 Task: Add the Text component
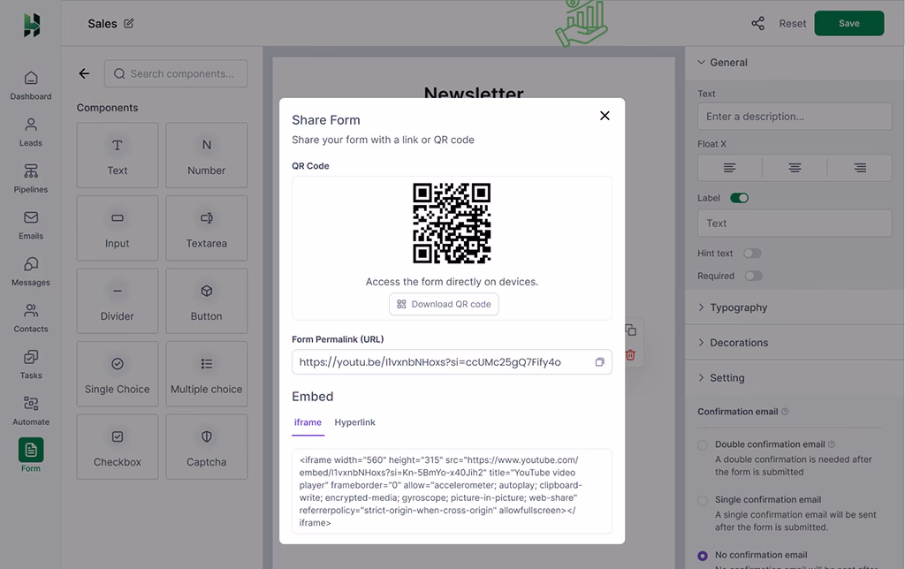tap(118, 156)
